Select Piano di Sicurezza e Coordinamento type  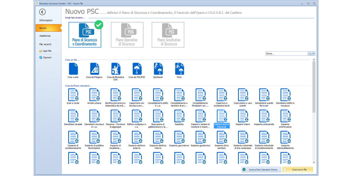[85, 35]
